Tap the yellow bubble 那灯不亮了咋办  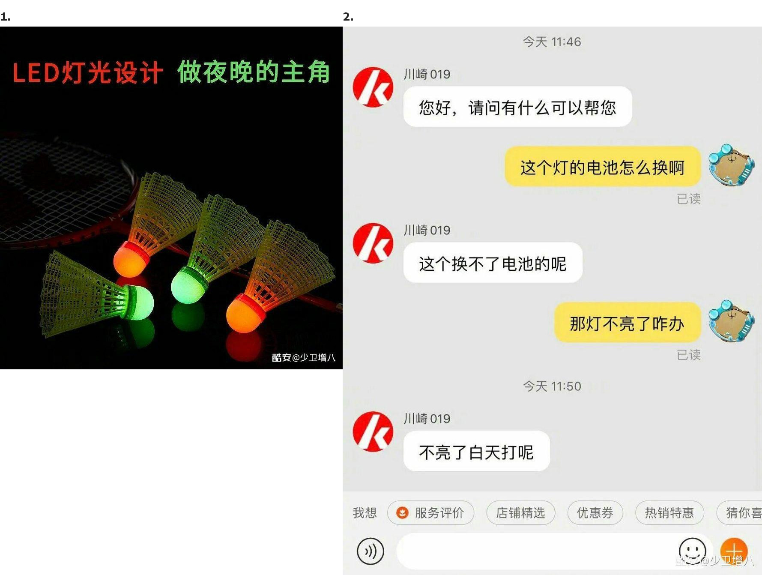pos(628,322)
